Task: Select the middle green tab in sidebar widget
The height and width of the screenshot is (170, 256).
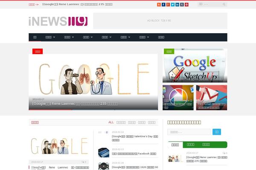Action: [191, 144]
